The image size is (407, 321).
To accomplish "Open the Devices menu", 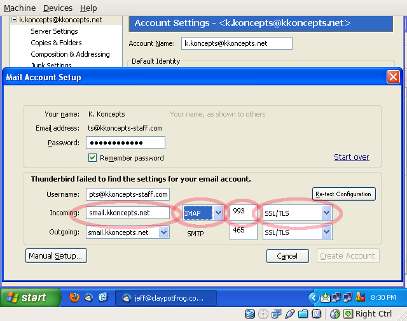I will pyautogui.click(x=58, y=8).
